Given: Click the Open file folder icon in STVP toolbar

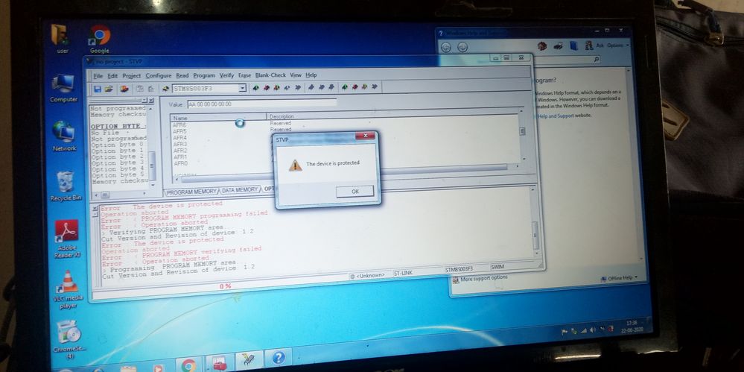Looking at the screenshot, I should 109,89.
